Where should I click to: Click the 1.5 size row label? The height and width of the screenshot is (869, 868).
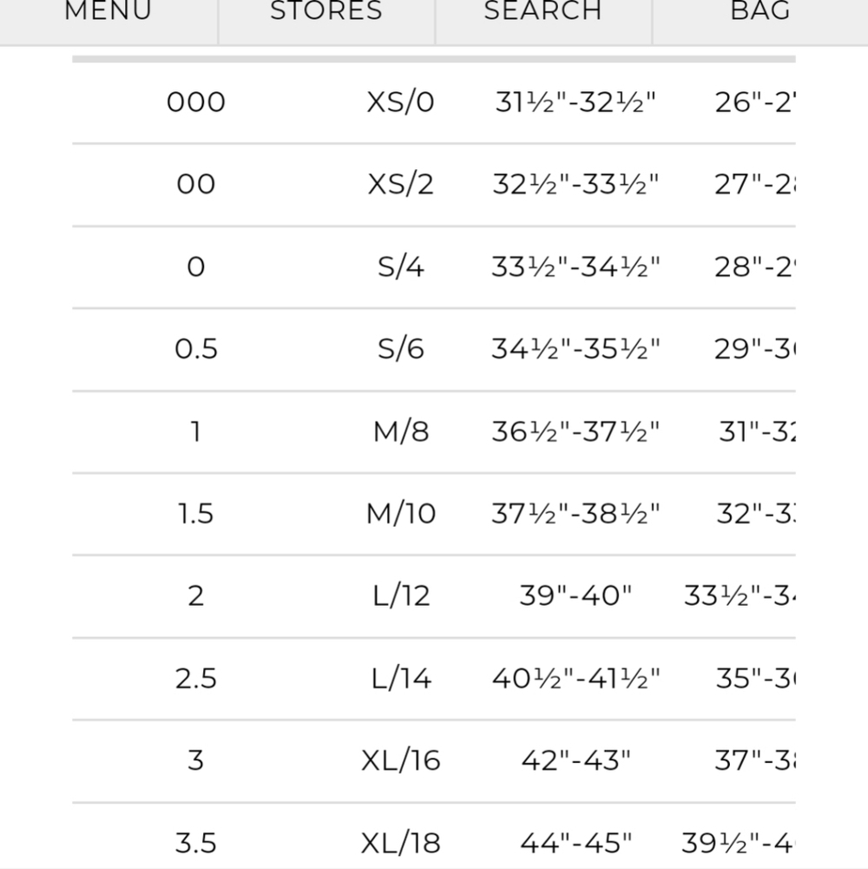(196, 514)
